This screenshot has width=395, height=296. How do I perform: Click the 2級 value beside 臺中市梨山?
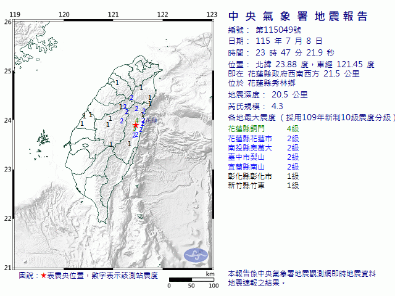tap(293, 157)
